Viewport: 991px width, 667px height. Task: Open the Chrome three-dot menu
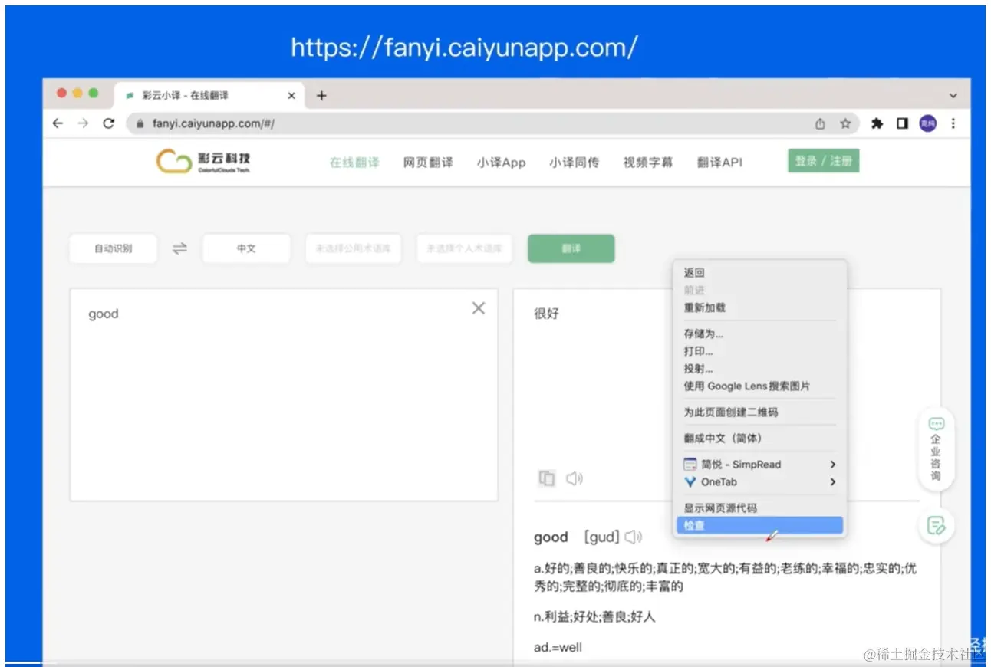tap(953, 123)
